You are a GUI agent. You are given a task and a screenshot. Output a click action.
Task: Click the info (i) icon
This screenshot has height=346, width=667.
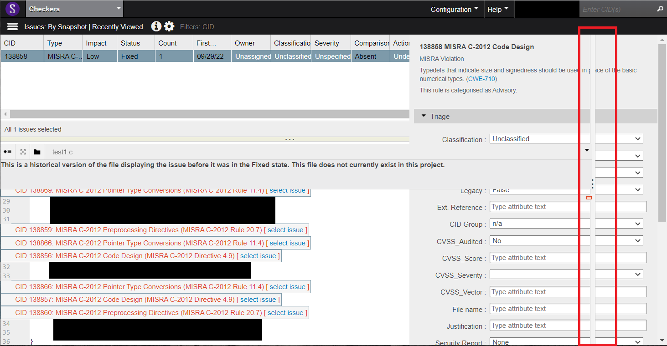click(156, 26)
